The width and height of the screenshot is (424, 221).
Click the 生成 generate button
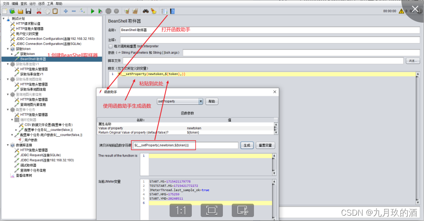pyautogui.click(x=247, y=146)
